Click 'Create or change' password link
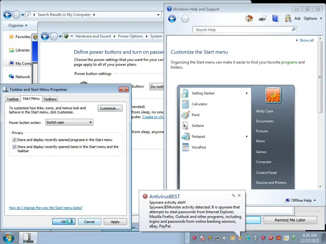Viewport: 326px width, 244px height. click(153, 117)
